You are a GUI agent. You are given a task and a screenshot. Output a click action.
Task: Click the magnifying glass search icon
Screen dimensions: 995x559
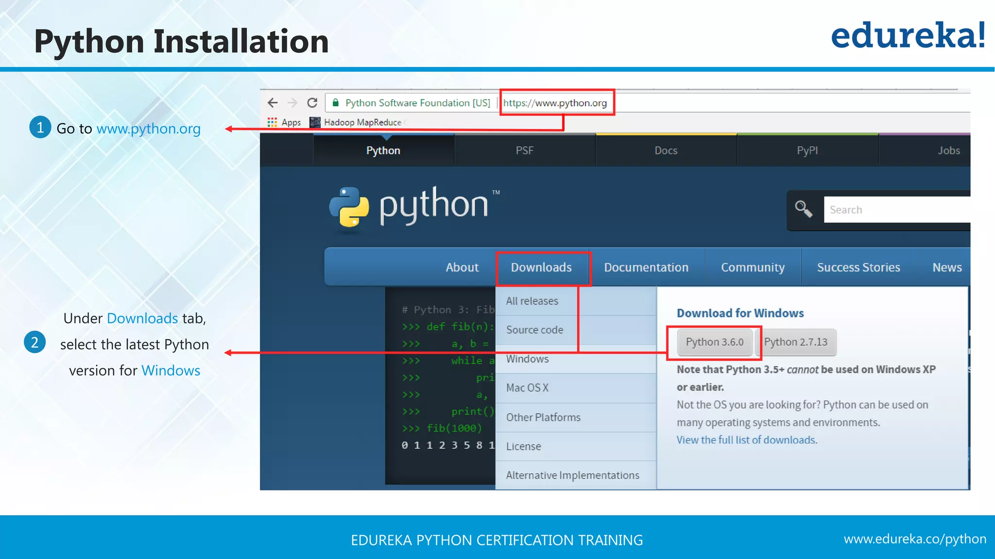tap(804, 210)
